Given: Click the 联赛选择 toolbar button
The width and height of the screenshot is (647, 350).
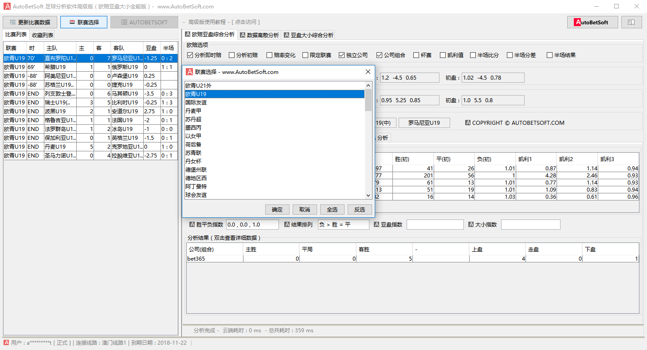Looking at the screenshot, I should [x=84, y=22].
